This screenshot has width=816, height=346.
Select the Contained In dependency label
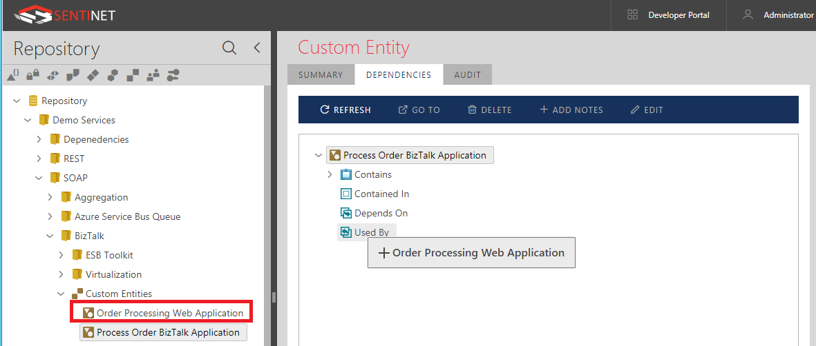click(x=381, y=194)
